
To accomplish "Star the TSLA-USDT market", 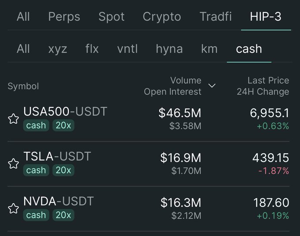I will click(x=14, y=164).
